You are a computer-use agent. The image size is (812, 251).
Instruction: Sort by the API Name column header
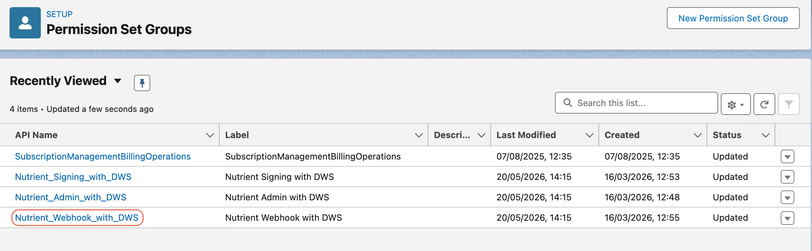click(36, 135)
